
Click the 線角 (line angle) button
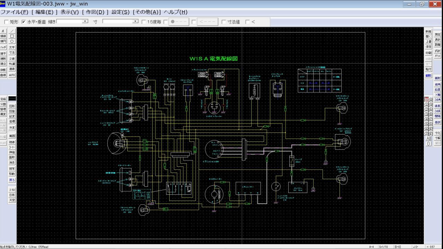[x=438, y=84]
